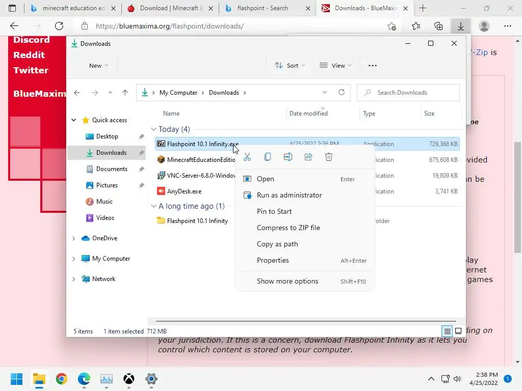Open browser Settings and more menu
522x391 pixels.
tap(507, 26)
